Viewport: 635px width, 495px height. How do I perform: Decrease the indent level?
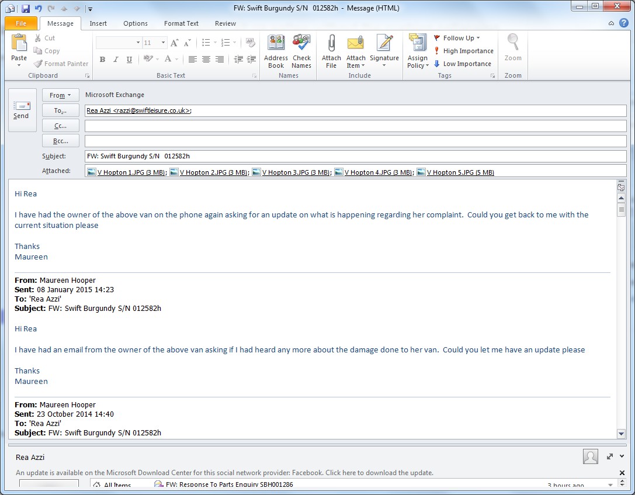click(x=238, y=59)
